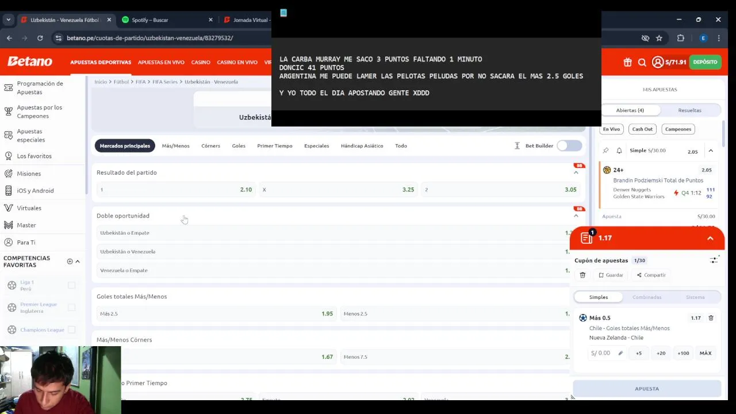The width and height of the screenshot is (736, 414).
Task: Add a favorite competition with the plus icon
Action: click(x=70, y=261)
